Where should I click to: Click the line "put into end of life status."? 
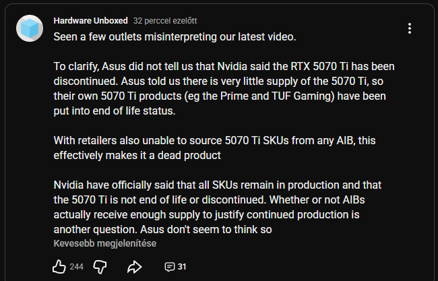(x=115, y=111)
